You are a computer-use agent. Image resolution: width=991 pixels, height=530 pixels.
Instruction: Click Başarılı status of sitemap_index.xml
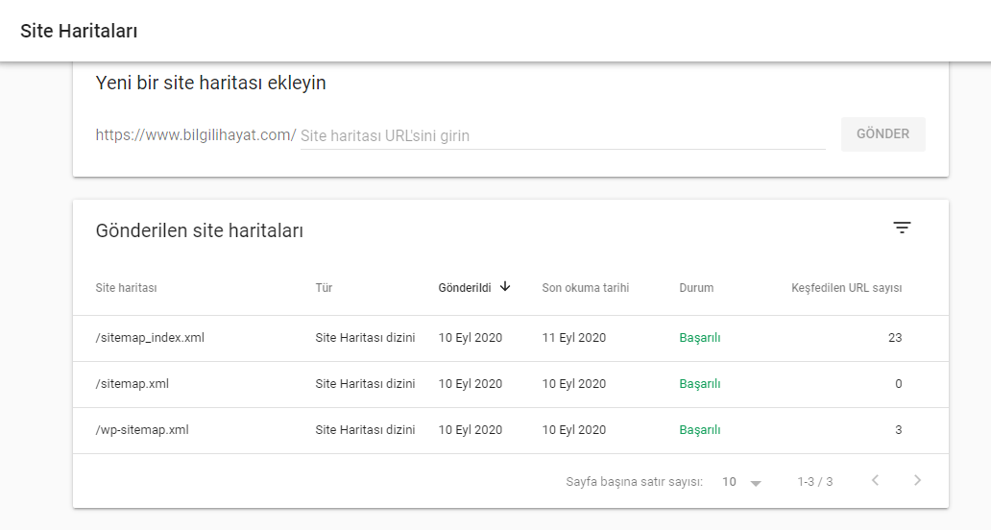click(700, 338)
